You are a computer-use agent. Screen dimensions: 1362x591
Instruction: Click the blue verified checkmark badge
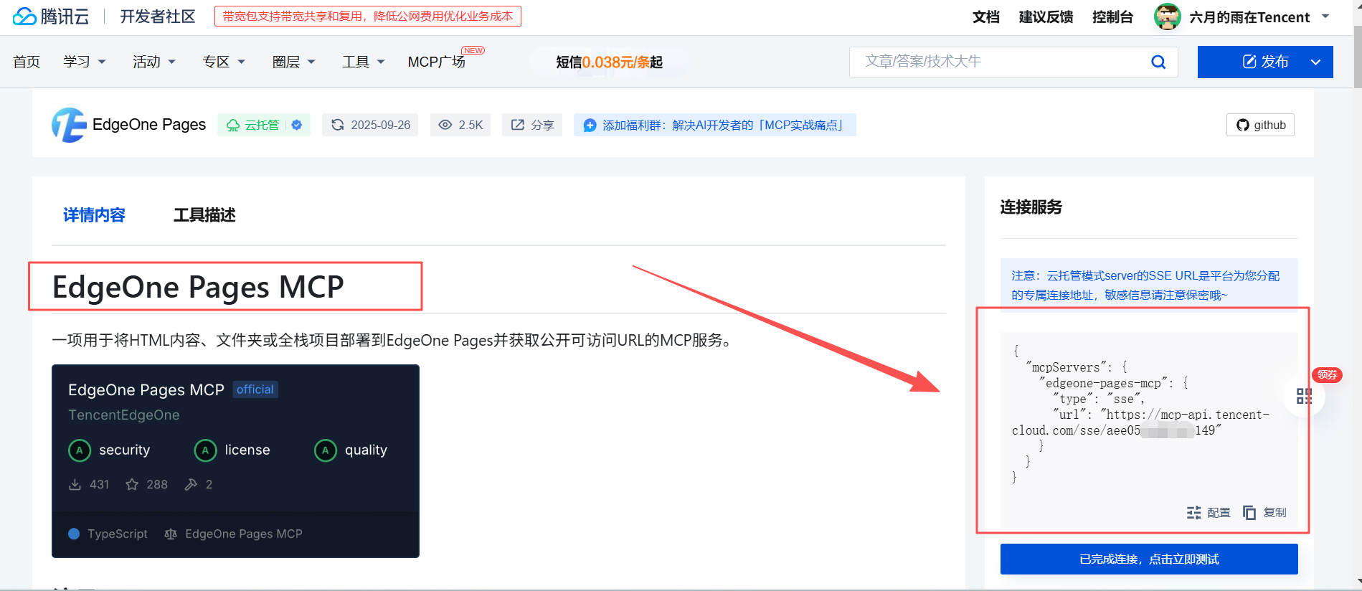(297, 125)
